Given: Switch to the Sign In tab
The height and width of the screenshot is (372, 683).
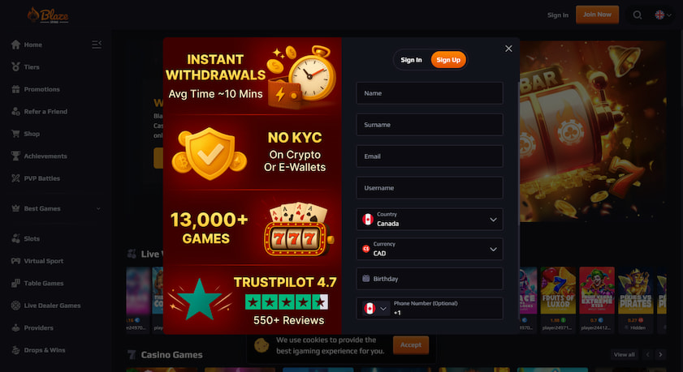Looking at the screenshot, I should click(x=411, y=60).
